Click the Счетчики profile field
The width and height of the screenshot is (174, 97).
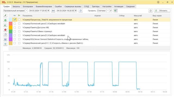click(101, 11)
